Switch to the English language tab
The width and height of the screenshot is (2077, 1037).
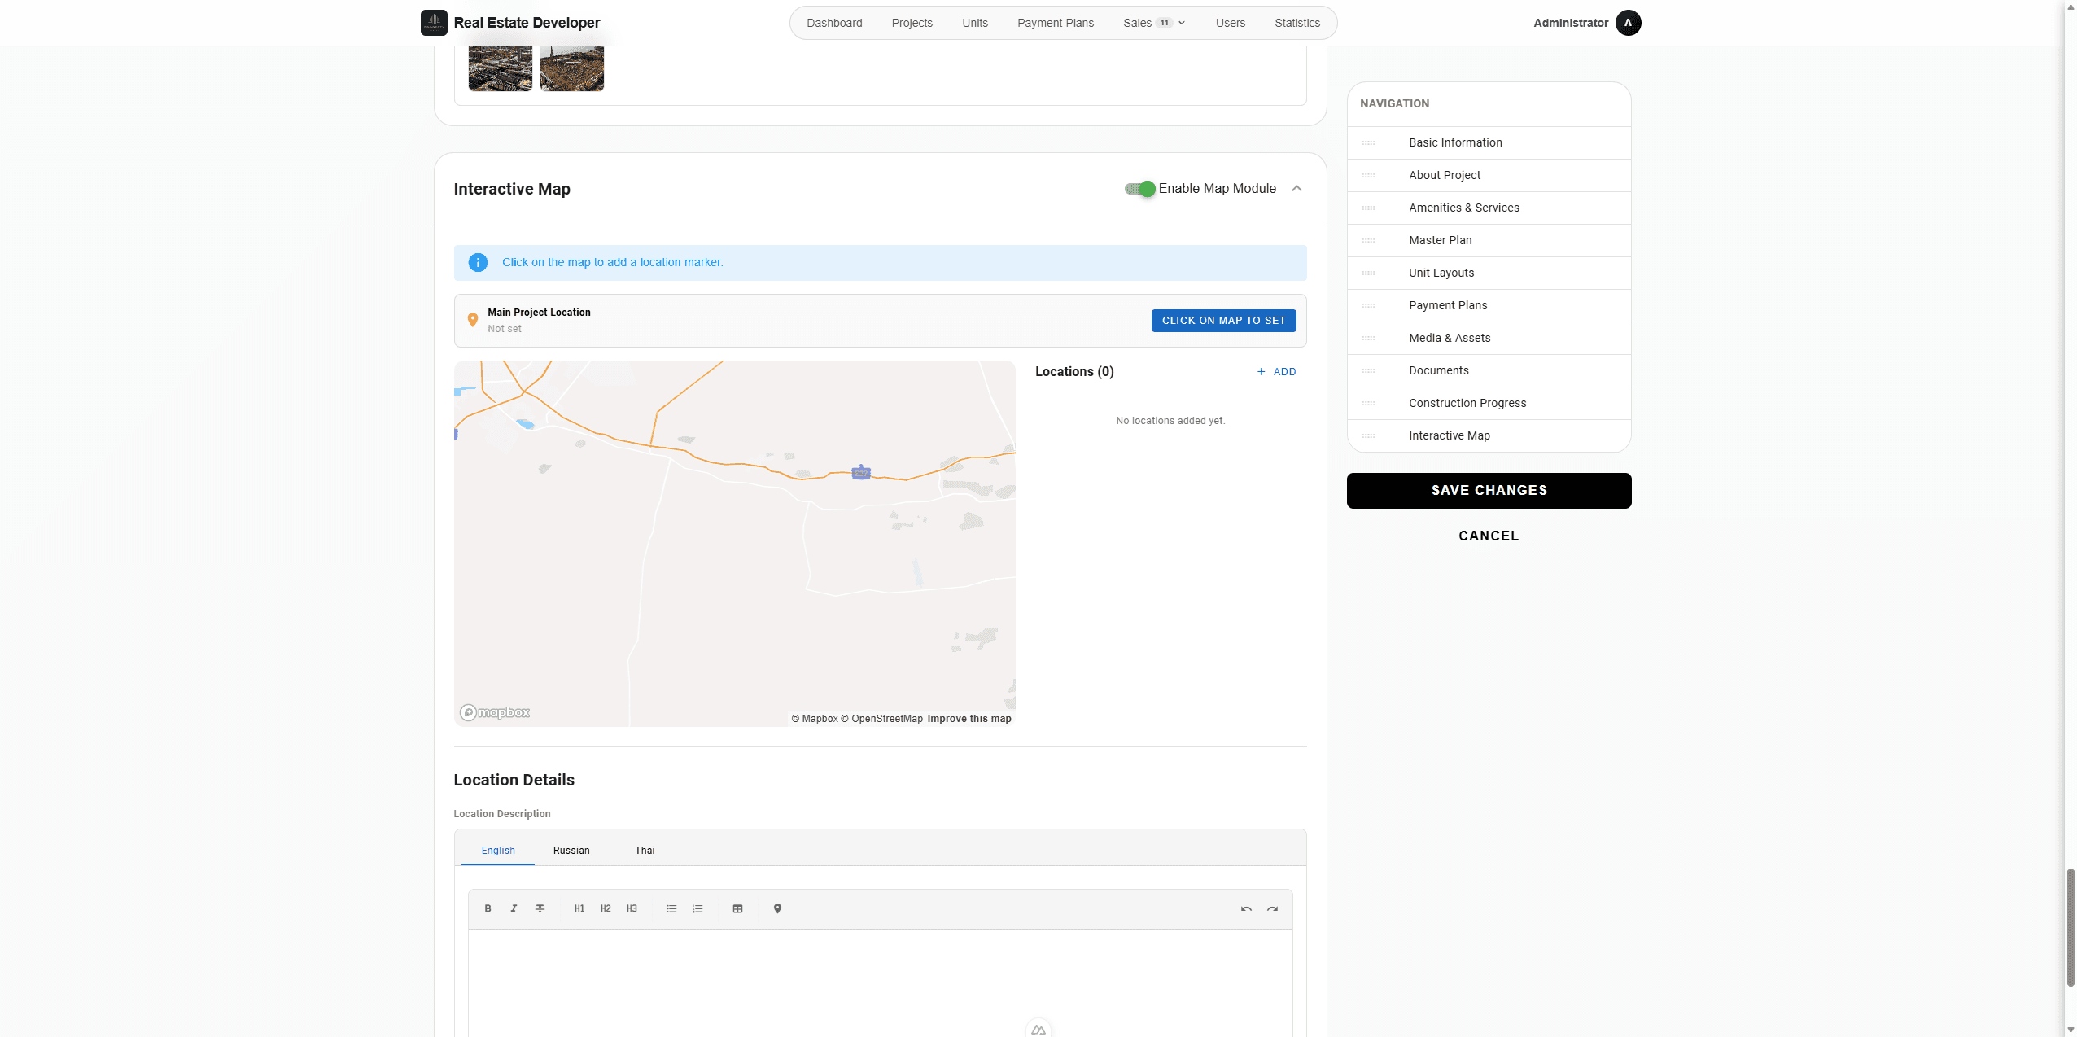pos(498,850)
